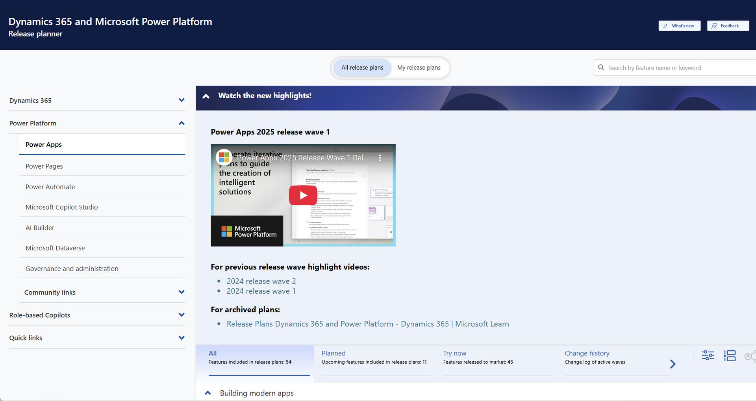The image size is (756, 401).
Task: Open Governance and administration item
Action: [102, 269]
